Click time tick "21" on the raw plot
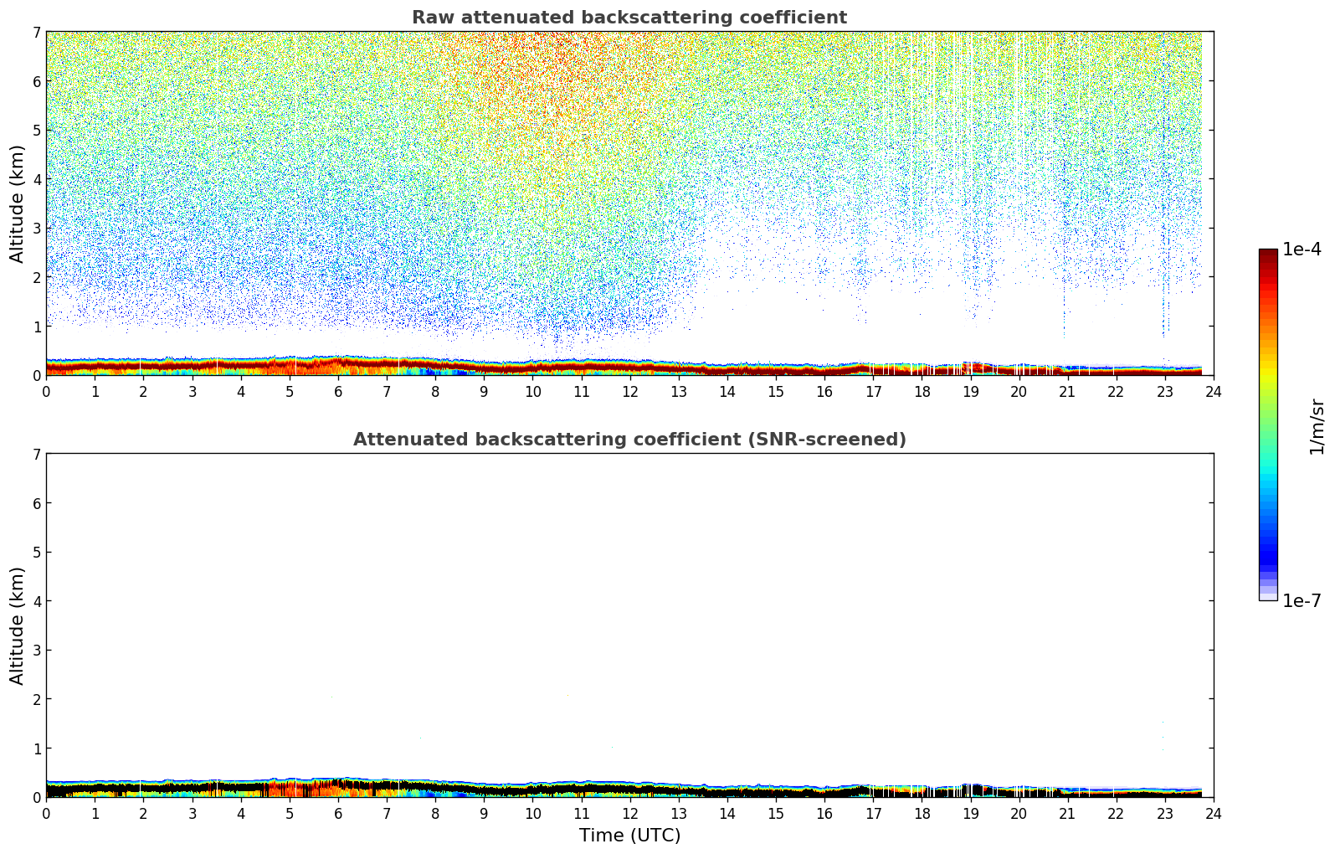Screen dimensions: 1335x854 pos(1068,391)
